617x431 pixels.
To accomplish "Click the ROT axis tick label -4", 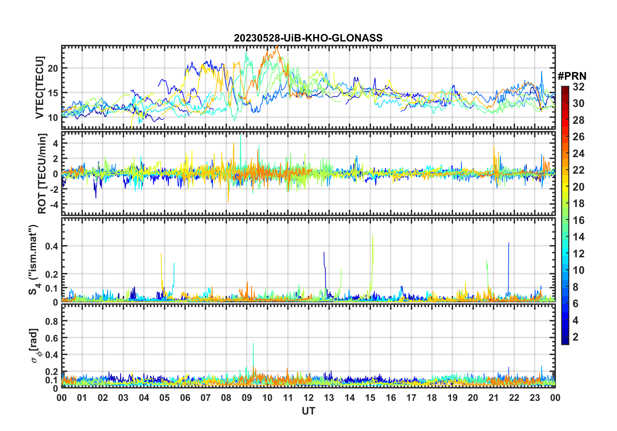I will coord(53,204).
